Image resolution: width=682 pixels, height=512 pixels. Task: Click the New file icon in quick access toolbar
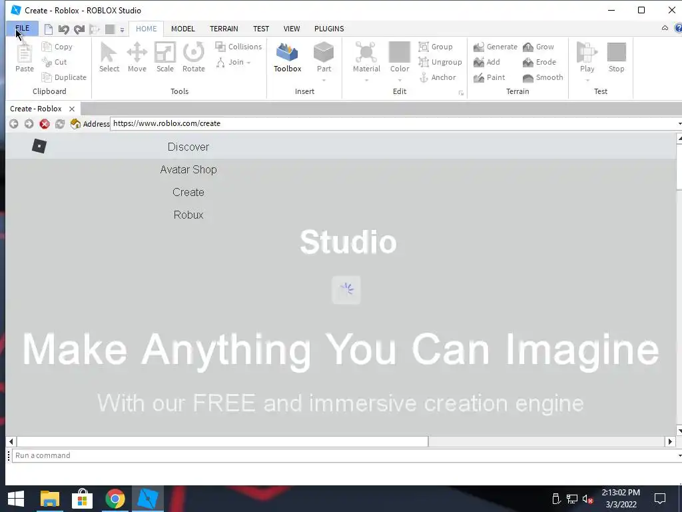tap(49, 29)
